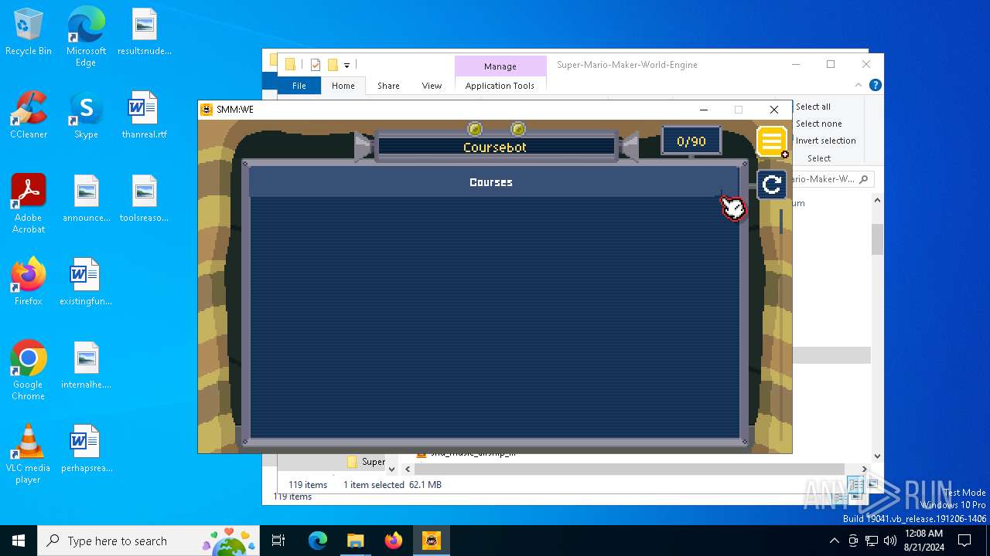
Task: Collapse the File Explorer ribbon chevron
Action: [x=859, y=85]
